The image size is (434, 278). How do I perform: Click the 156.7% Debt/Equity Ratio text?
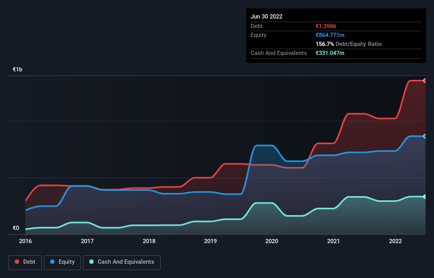(x=348, y=44)
